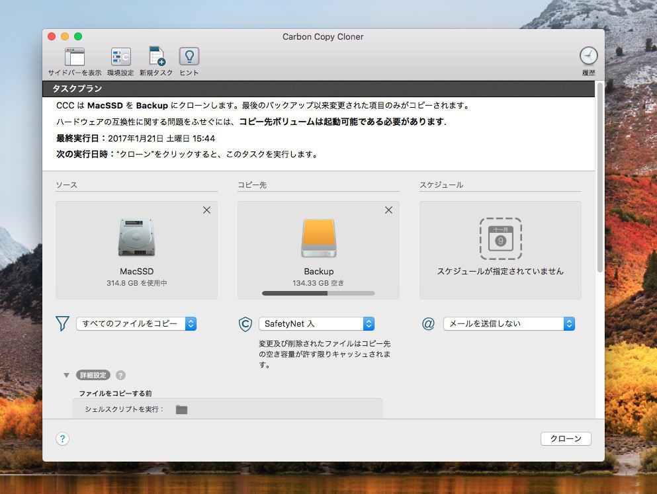657x494 pixels.
Task: Collapse the advanced settings disclosure triangle
Action: point(66,375)
